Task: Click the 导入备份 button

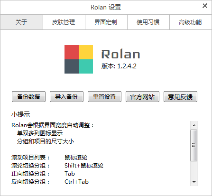Action: pyautogui.click(x=66, y=96)
